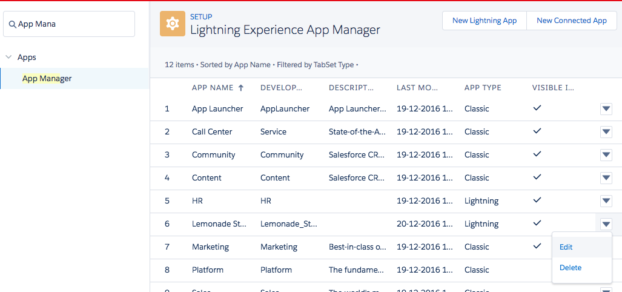Open App Manager in the sidebar

coord(47,79)
